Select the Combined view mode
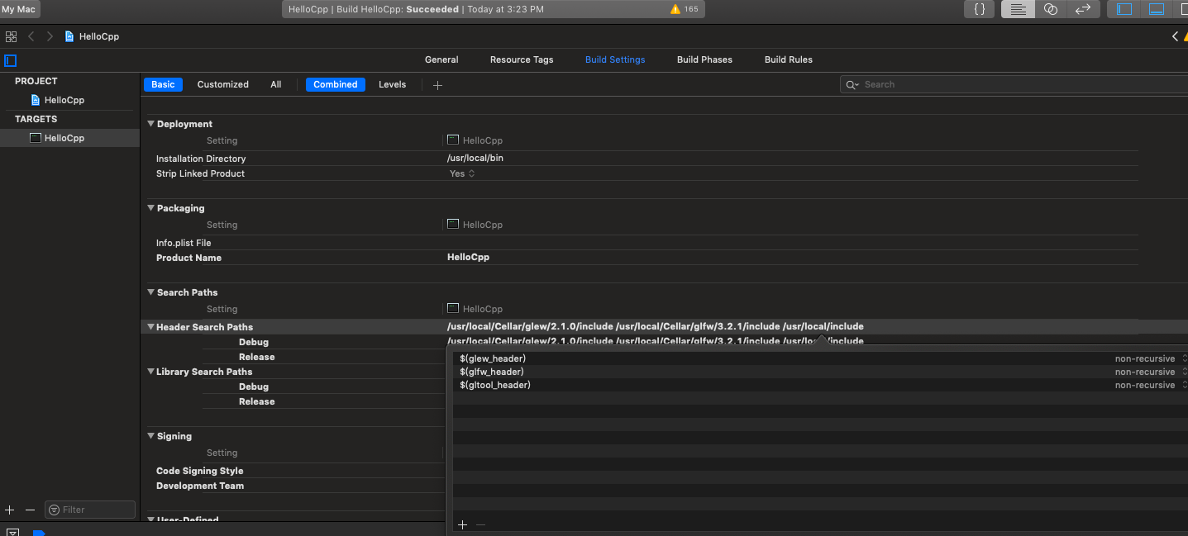The height and width of the screenshot is (536, 1188). coord(336,84)
